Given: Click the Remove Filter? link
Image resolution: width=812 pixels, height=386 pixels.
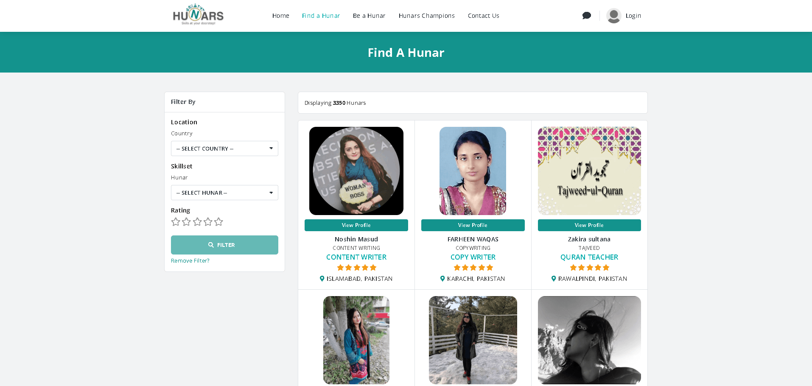Looking at the screenshot, I should 190,260.
